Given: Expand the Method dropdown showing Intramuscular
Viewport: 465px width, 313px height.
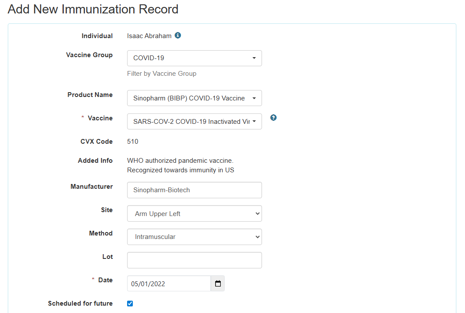Looking at the screenshot, I should click(x=194, y=237).
